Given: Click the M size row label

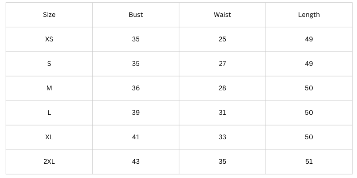Looking at the screenshot, I should point(49,88).
